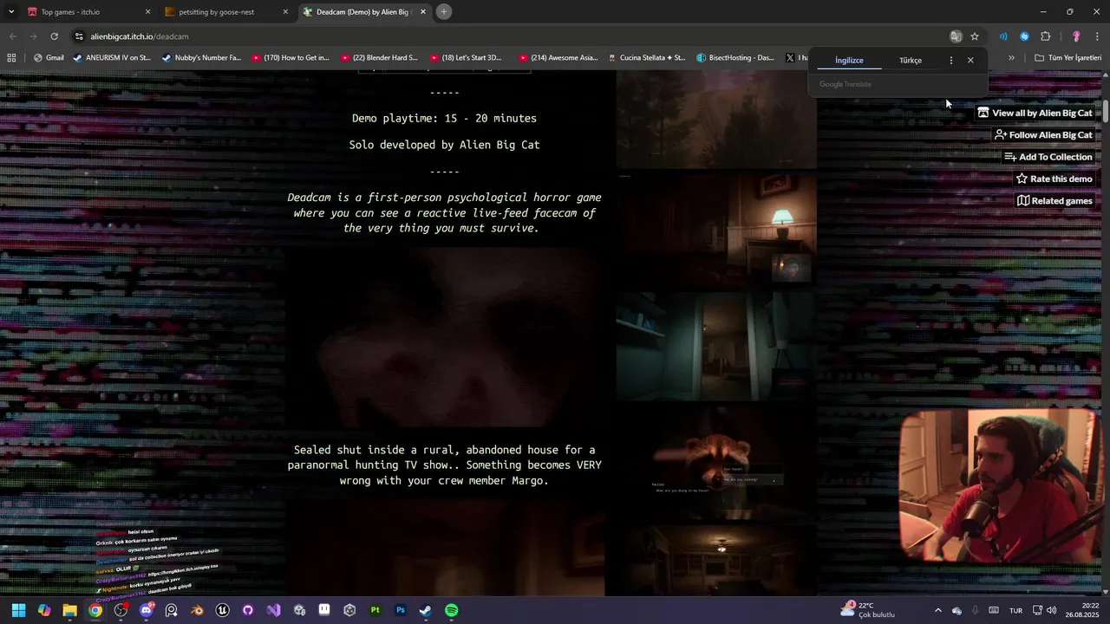This screenshot has height=624, width=1110.
Task: Click the TUR input language indicator
Action: (x=1015, y=610)
